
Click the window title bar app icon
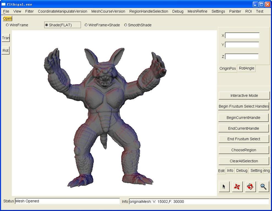pos(4,4)
